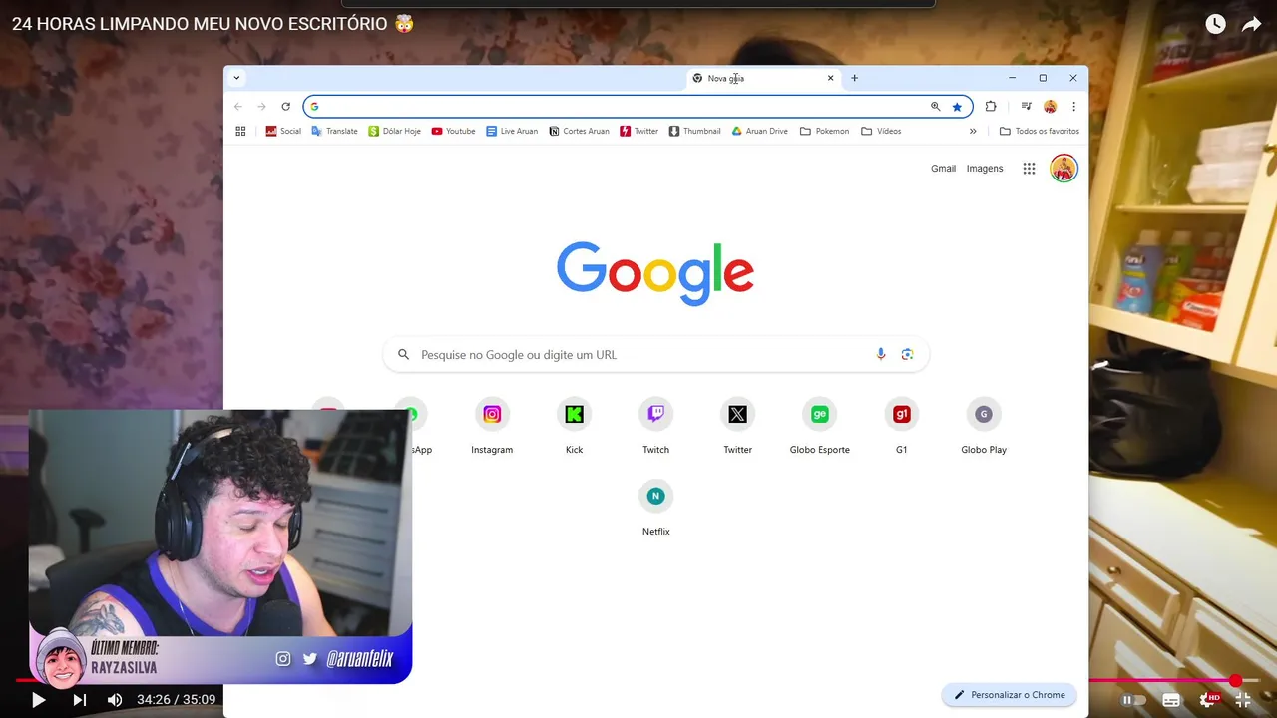Screen dimensions: 1277x718
Task: Open the HD settings gear
Action: pyautogui.click(x=1208, y=700)
